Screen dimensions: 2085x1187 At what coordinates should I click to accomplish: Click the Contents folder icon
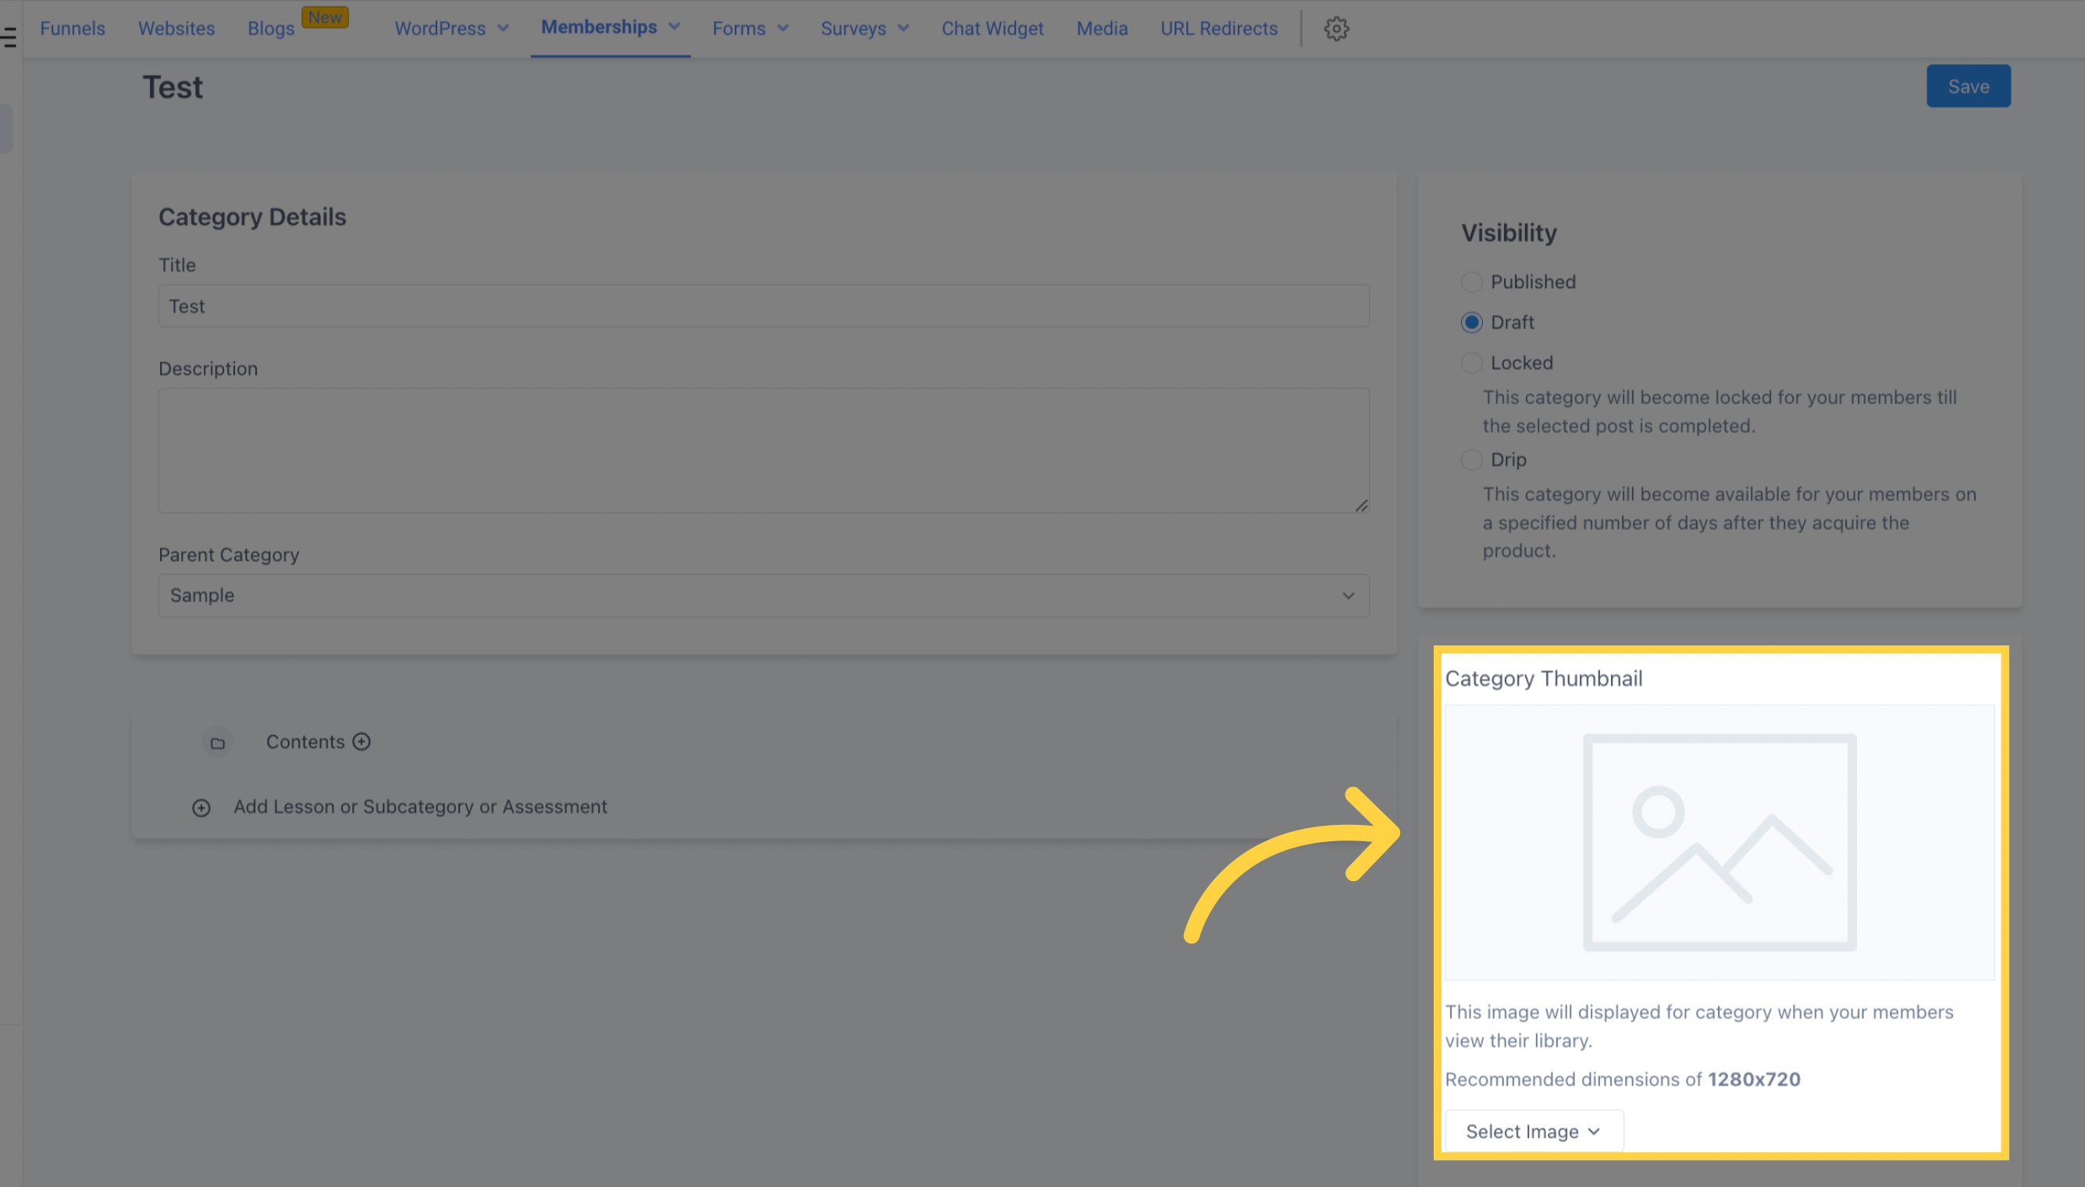(218, 741)
